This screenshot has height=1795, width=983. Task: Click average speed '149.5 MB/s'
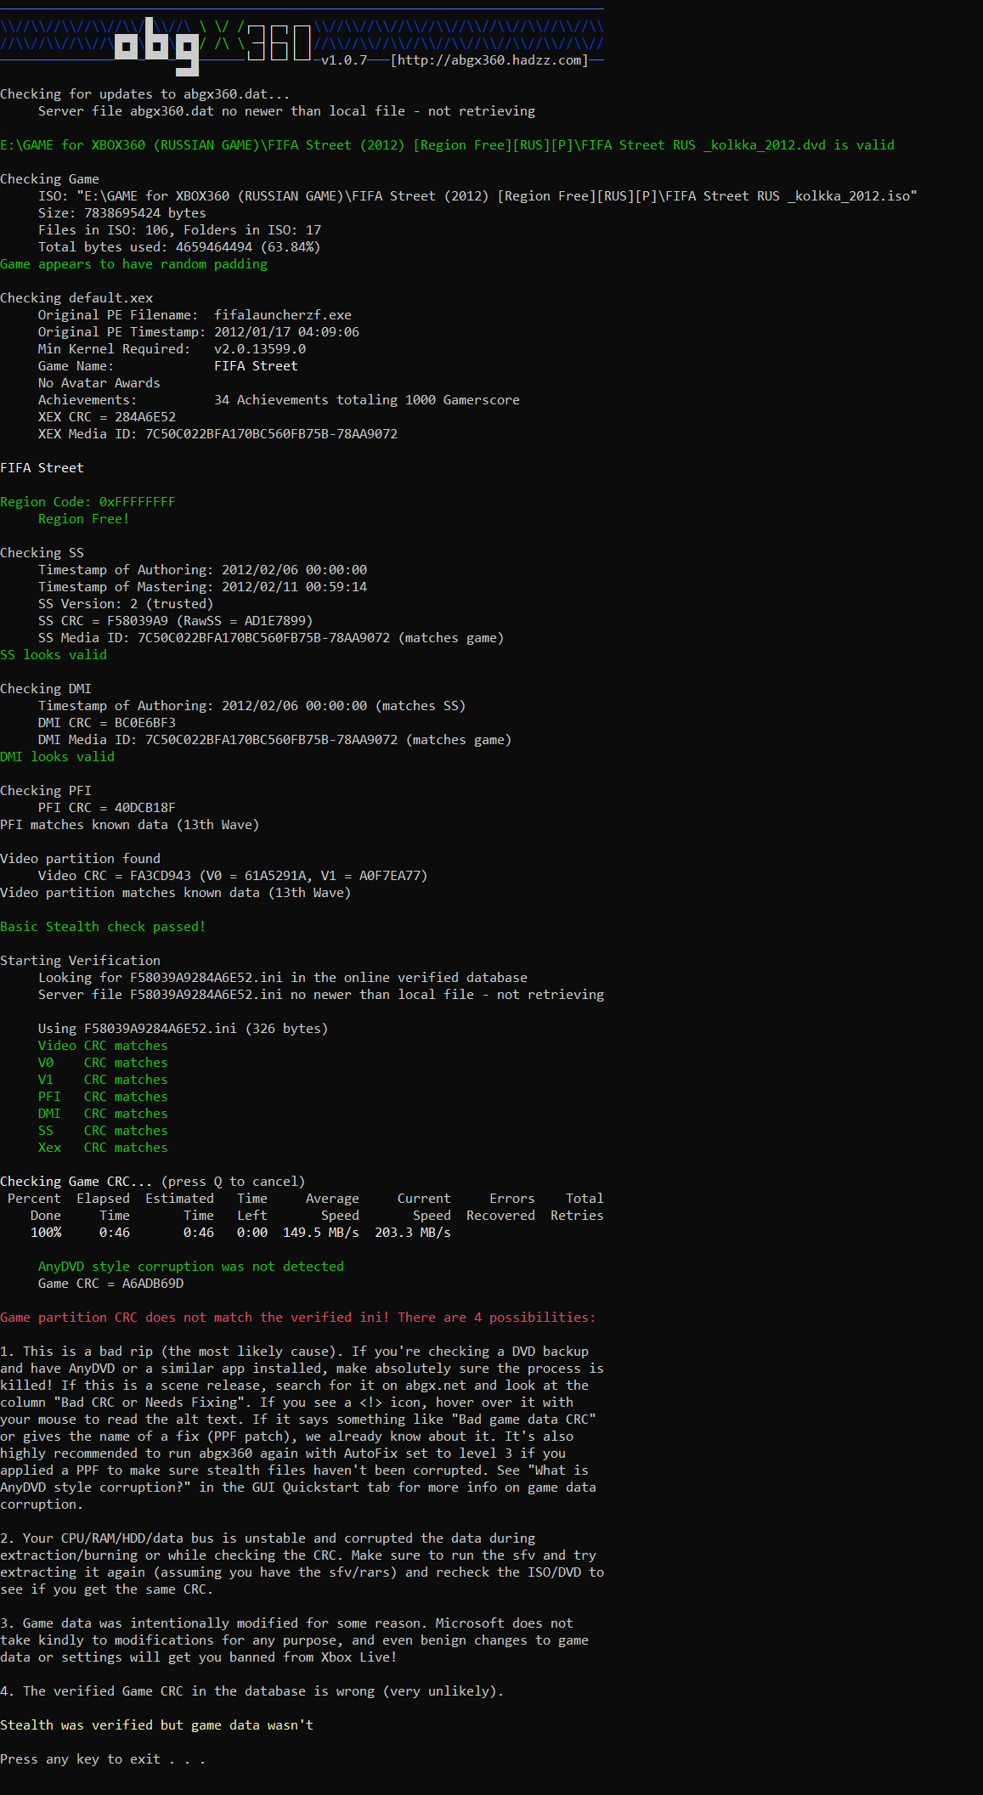pos(321,1233)
